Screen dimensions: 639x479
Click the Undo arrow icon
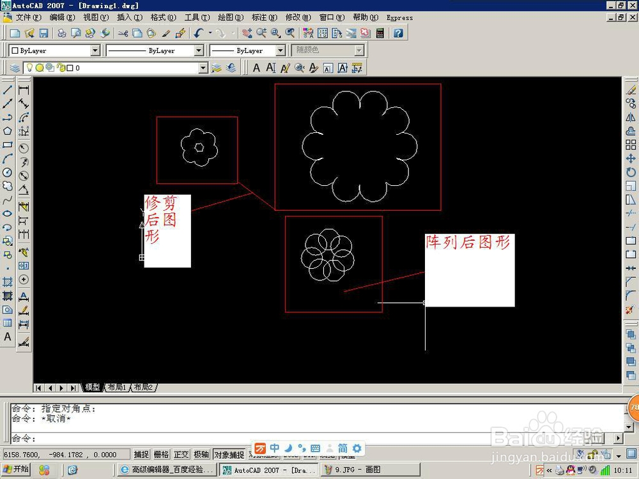(199, 33)
